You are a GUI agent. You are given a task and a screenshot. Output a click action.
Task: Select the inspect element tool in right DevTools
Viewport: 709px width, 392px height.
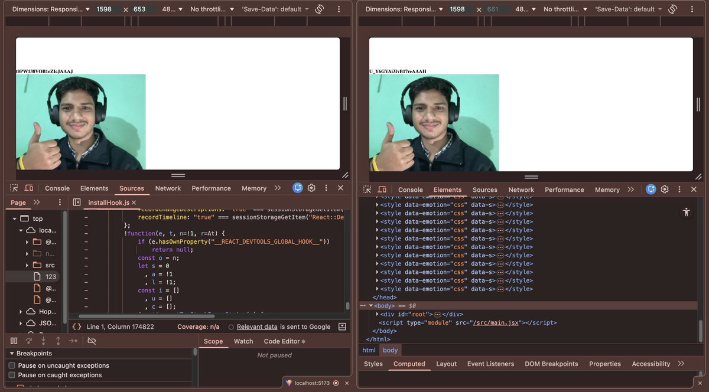coord(367,190)
